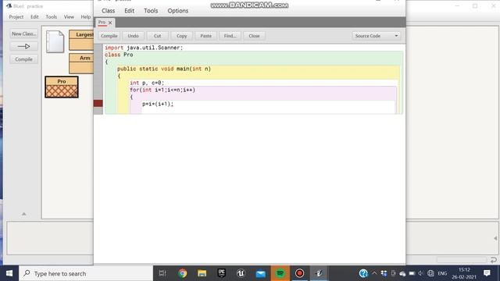Screen dimensions: 500x281
Task: Open the notification action center
Action: click(x=487, y=273)
